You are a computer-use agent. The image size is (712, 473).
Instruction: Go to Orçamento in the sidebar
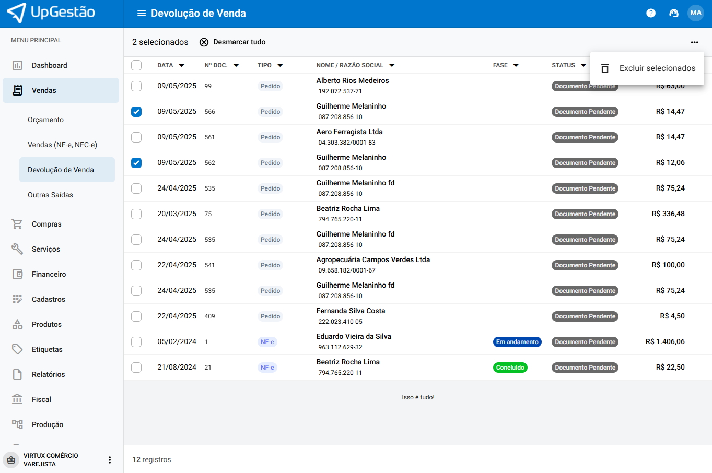[x=45, y=120]
